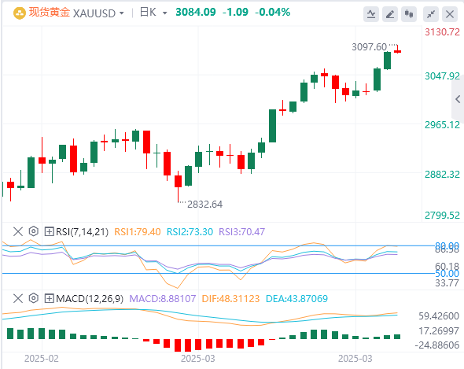Open RSI indicator settings hexagon icon
The height and width of the screenshot is (369, 464).
pyautogui.click(x=34, y=231)
